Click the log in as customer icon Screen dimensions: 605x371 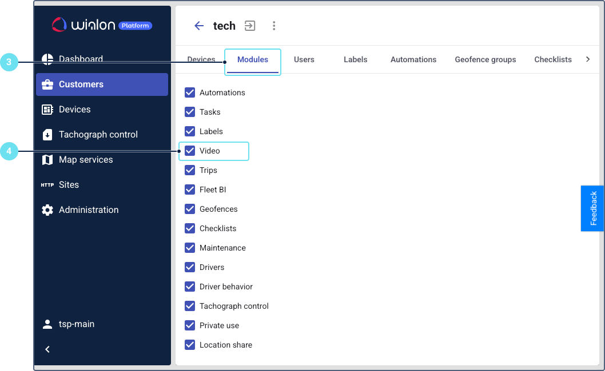tap(250, 26)
